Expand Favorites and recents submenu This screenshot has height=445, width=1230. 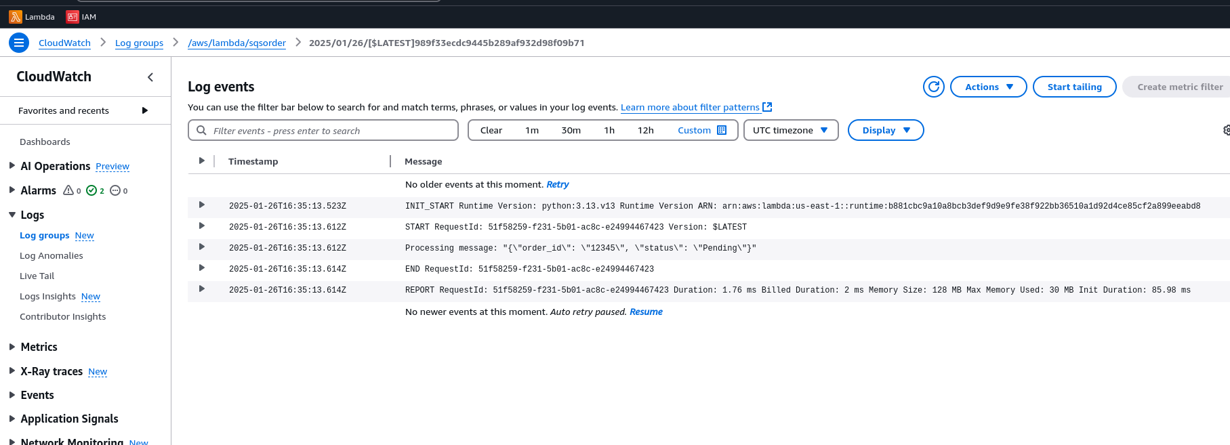tap(144, 110)
